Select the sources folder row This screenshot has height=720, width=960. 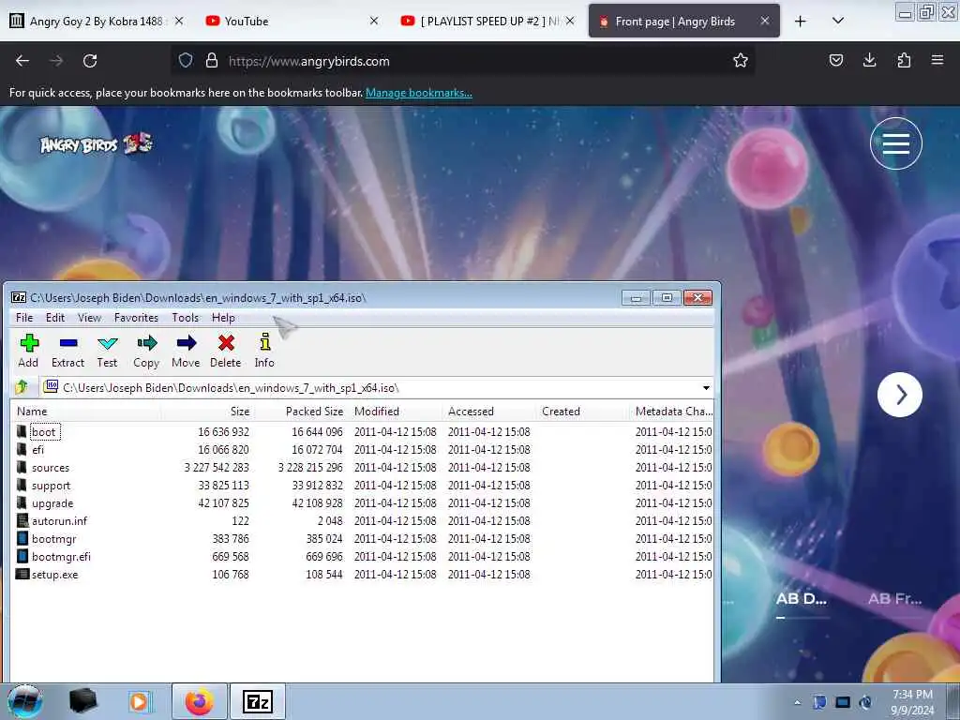point(363,468)
